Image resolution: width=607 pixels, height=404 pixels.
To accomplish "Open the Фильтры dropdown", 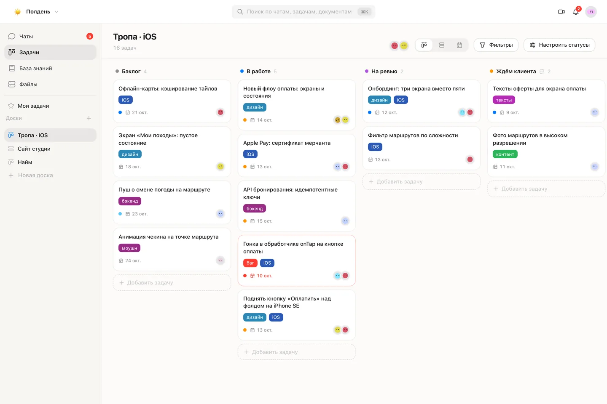I will pyautogui.click(x=496, y=45).
